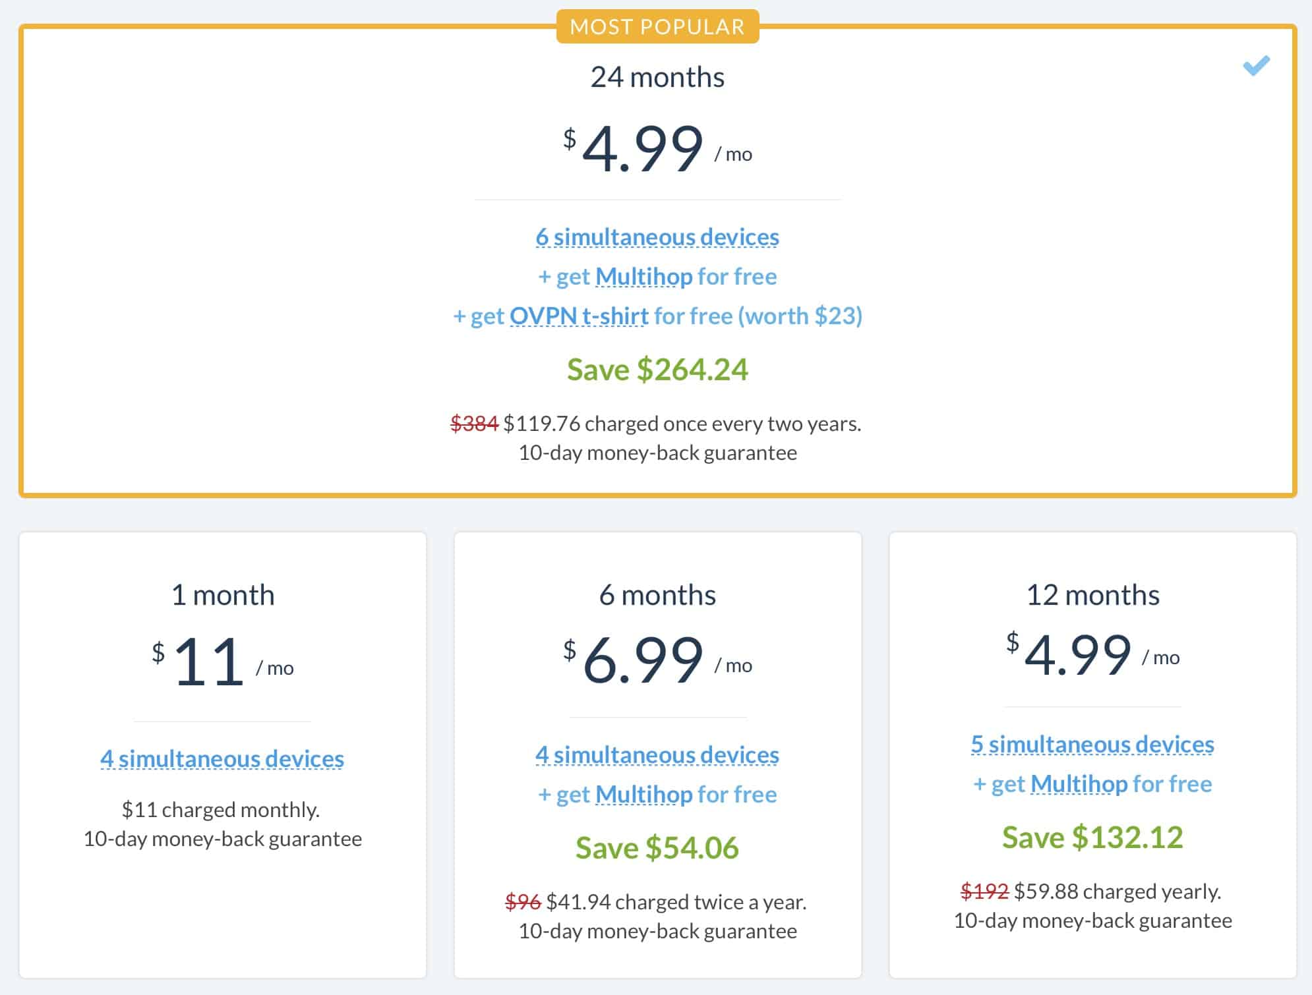Open the Multihop link in 24 months plan
The width and height of the screenshot is (1312, 995).
point(644,277)
